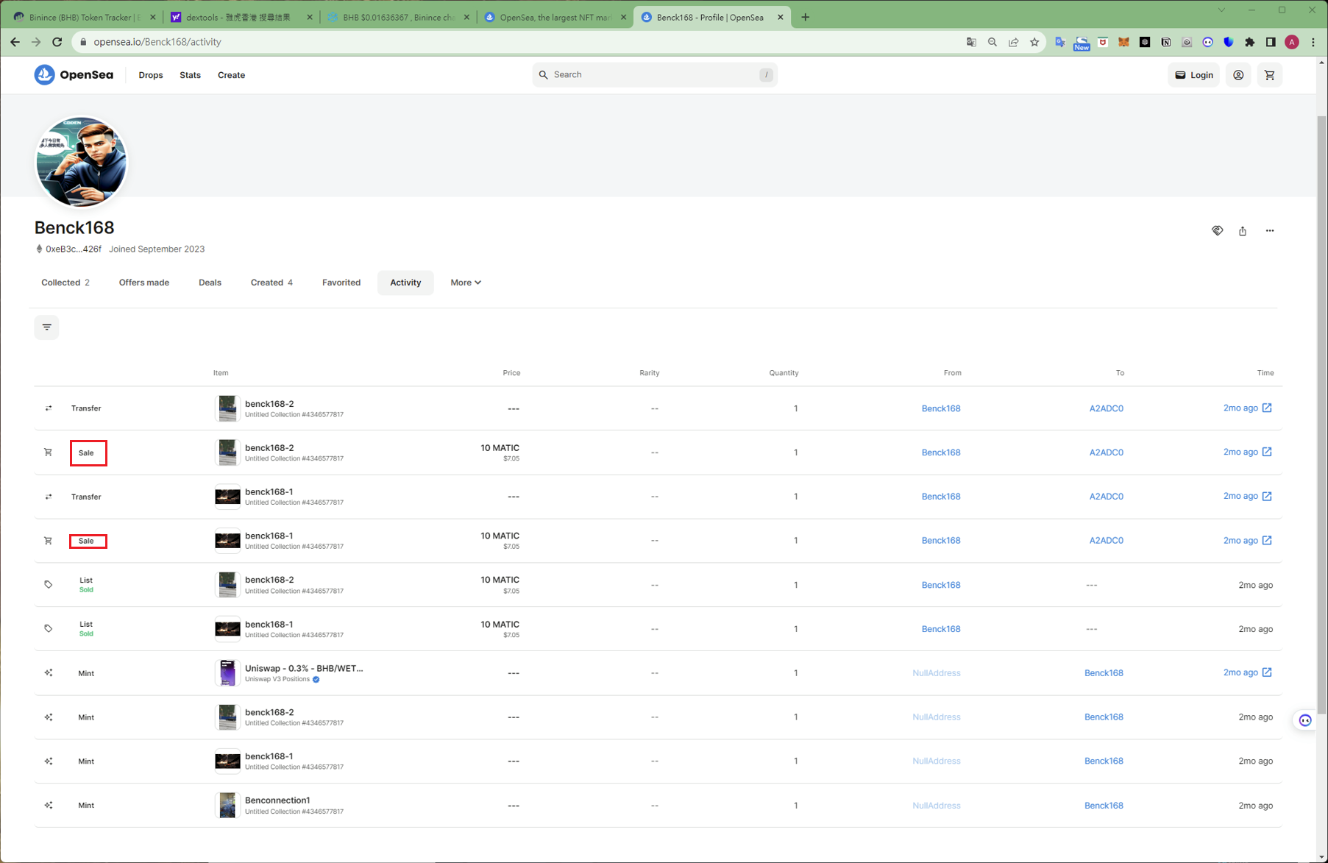This screenshot has height=863, width=1328.
Task: Open the shopping cart icon
Action: click(x=1270, y=75)
